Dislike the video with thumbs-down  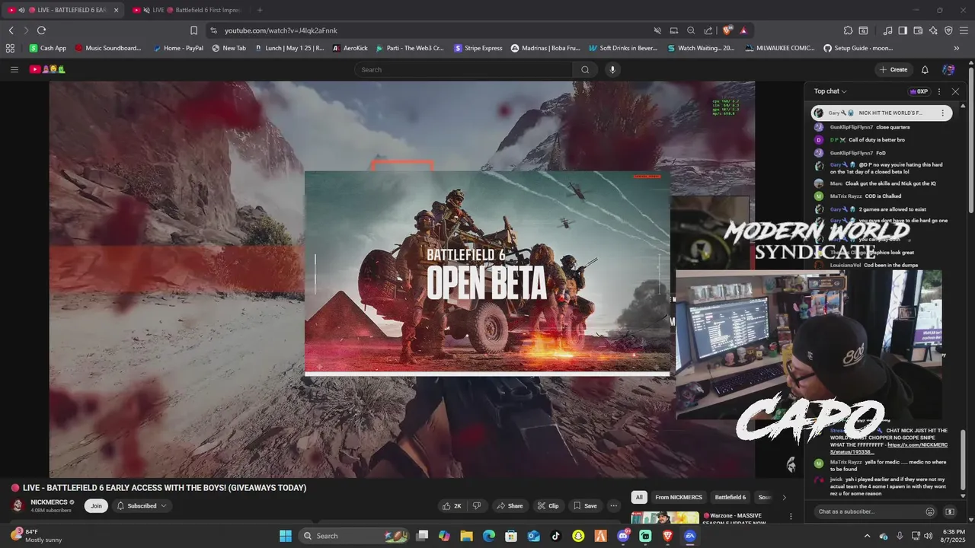pos(477,505)
